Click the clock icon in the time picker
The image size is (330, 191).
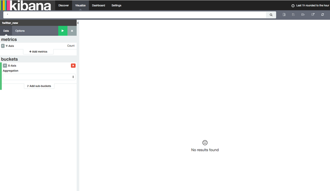point(293,5)
